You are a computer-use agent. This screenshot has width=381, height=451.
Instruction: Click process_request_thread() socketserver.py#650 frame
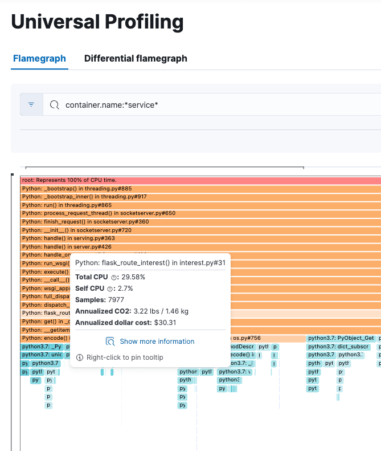(199, 213)
